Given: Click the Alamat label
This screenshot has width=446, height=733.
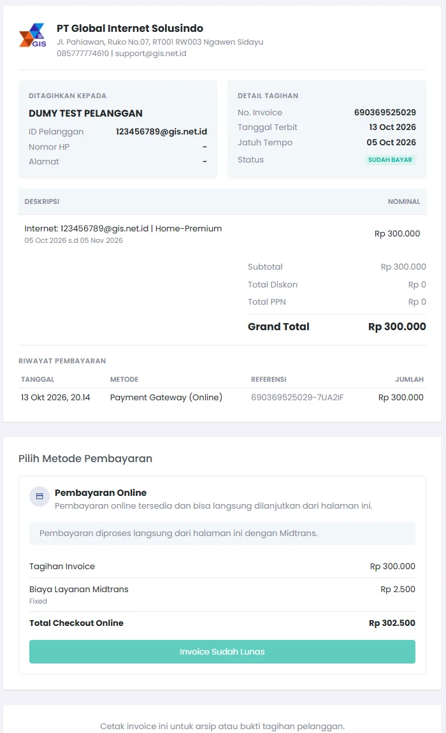Looking at the screenshot, I should (x=44, y=162).
